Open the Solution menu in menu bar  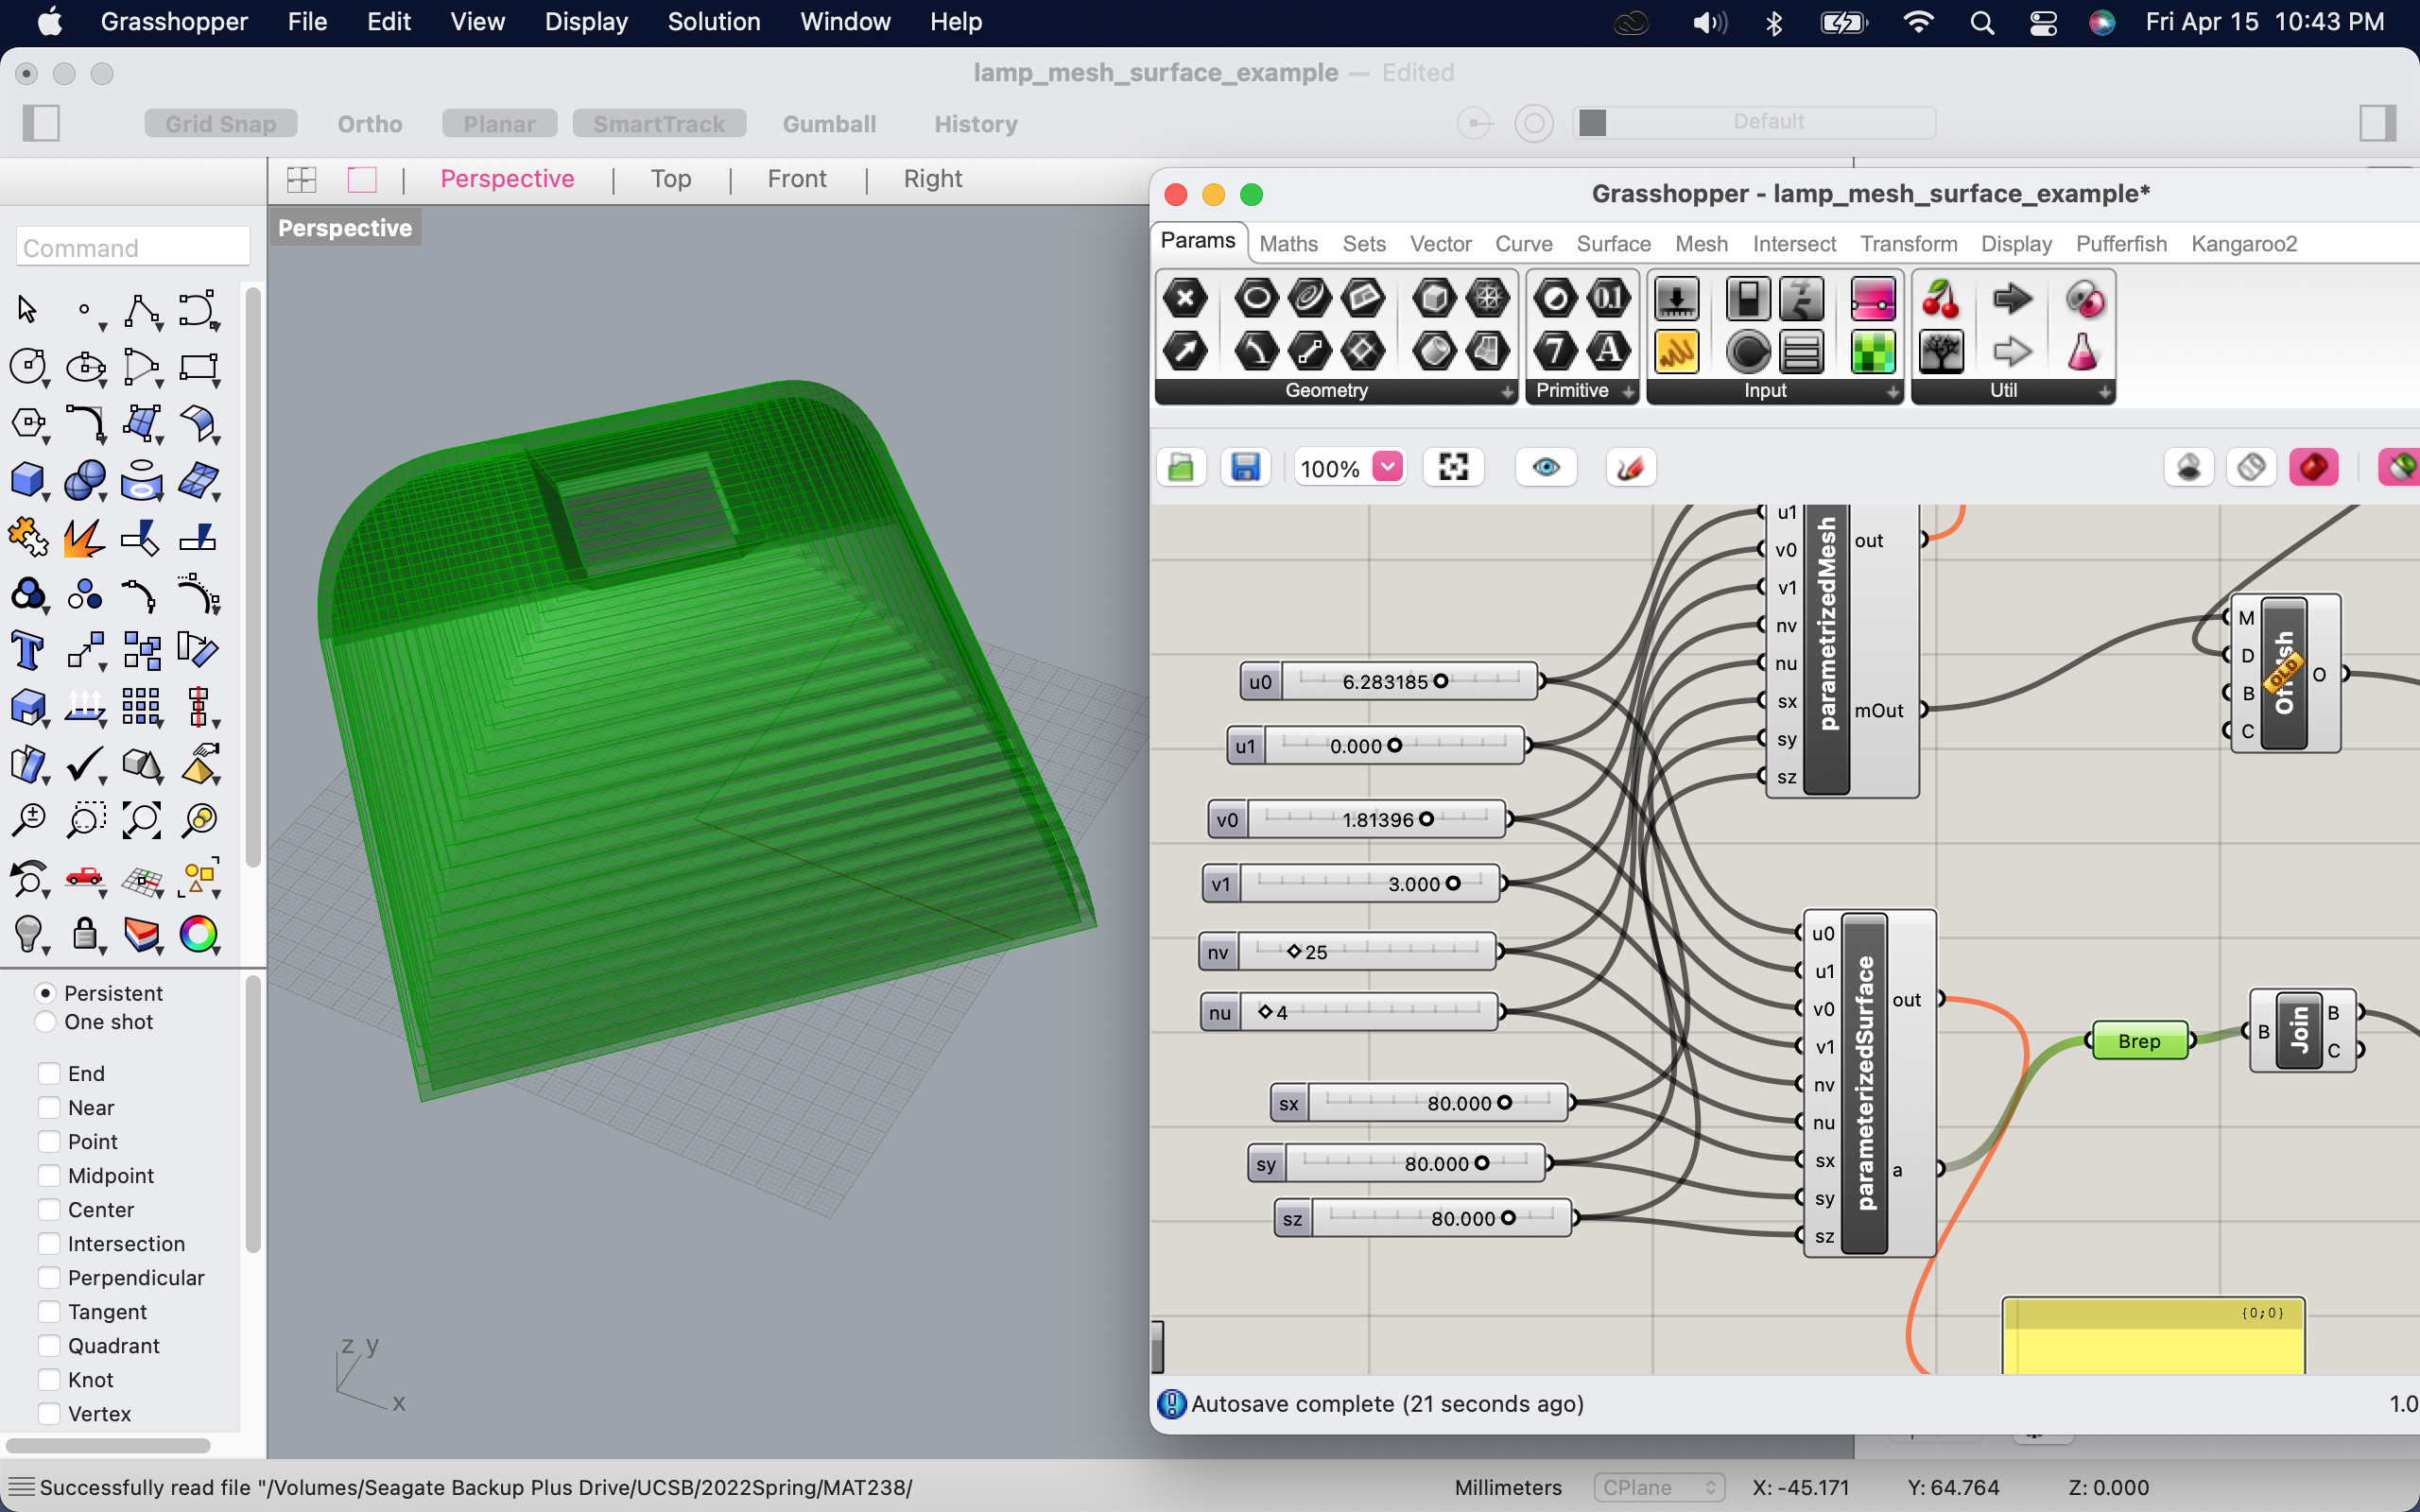713,22
